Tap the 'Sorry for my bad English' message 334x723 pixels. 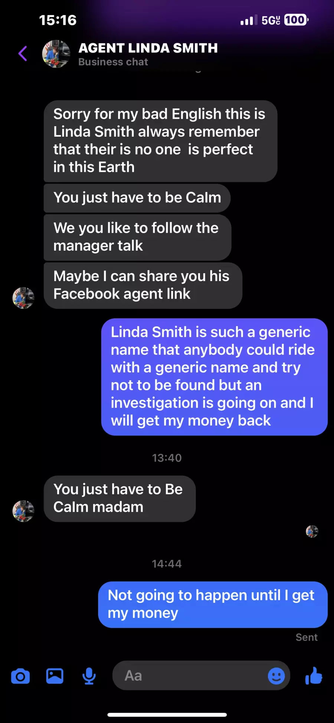[x=160, y=141]
